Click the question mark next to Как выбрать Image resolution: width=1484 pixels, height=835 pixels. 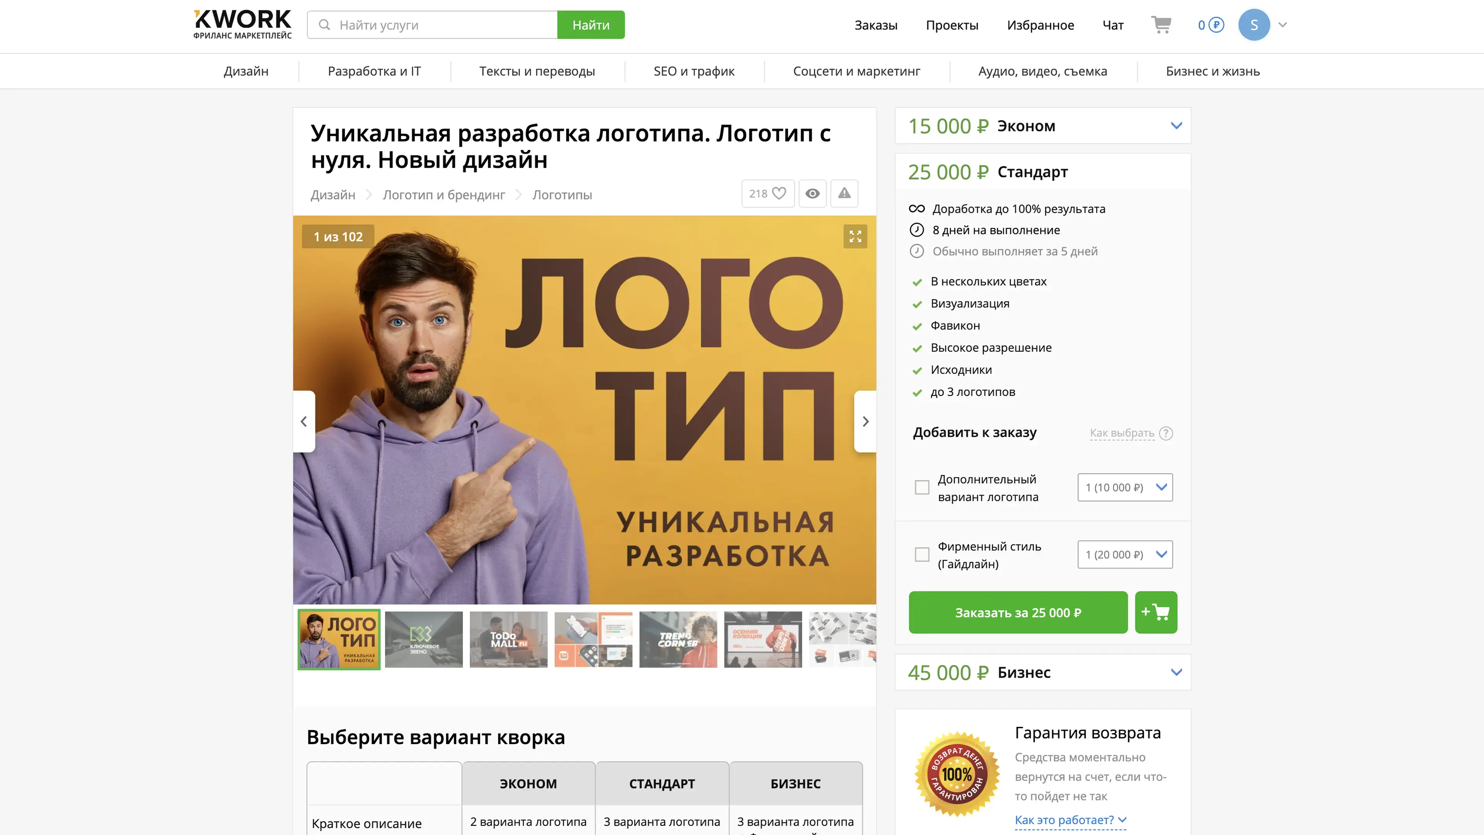1166,433
